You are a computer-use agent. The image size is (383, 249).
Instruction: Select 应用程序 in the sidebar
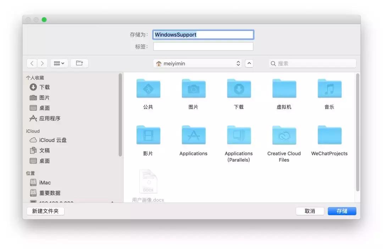point(50,118)
